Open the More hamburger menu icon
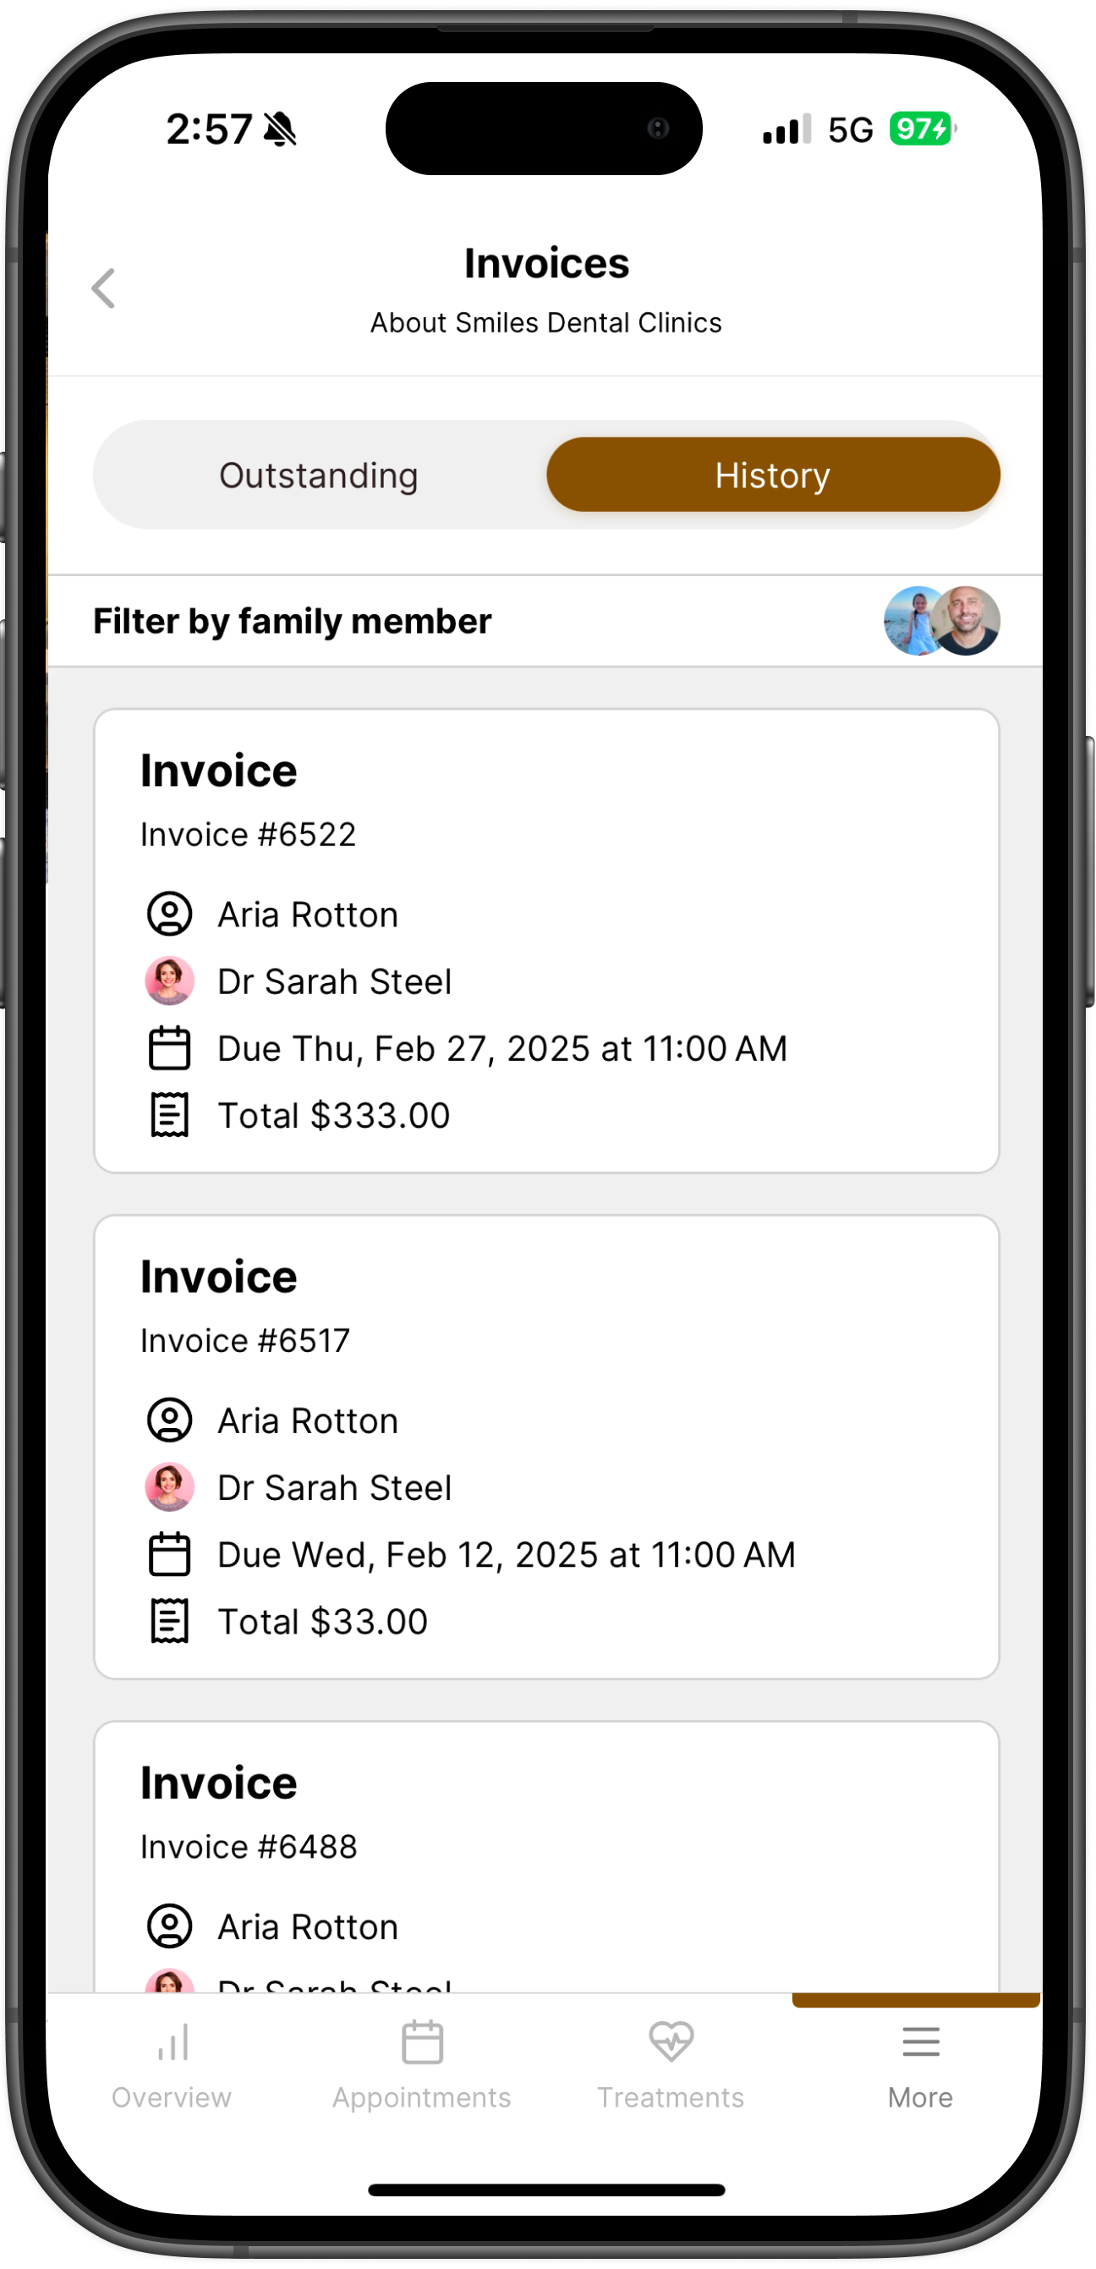 921,2041
